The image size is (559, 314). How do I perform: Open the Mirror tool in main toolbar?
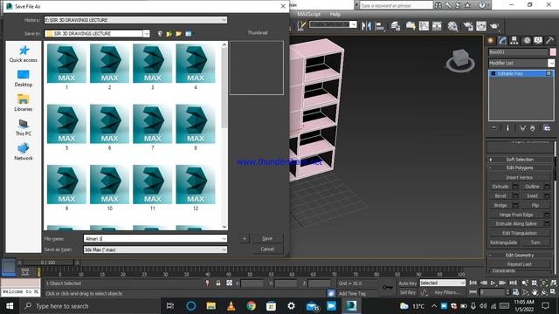366,26
